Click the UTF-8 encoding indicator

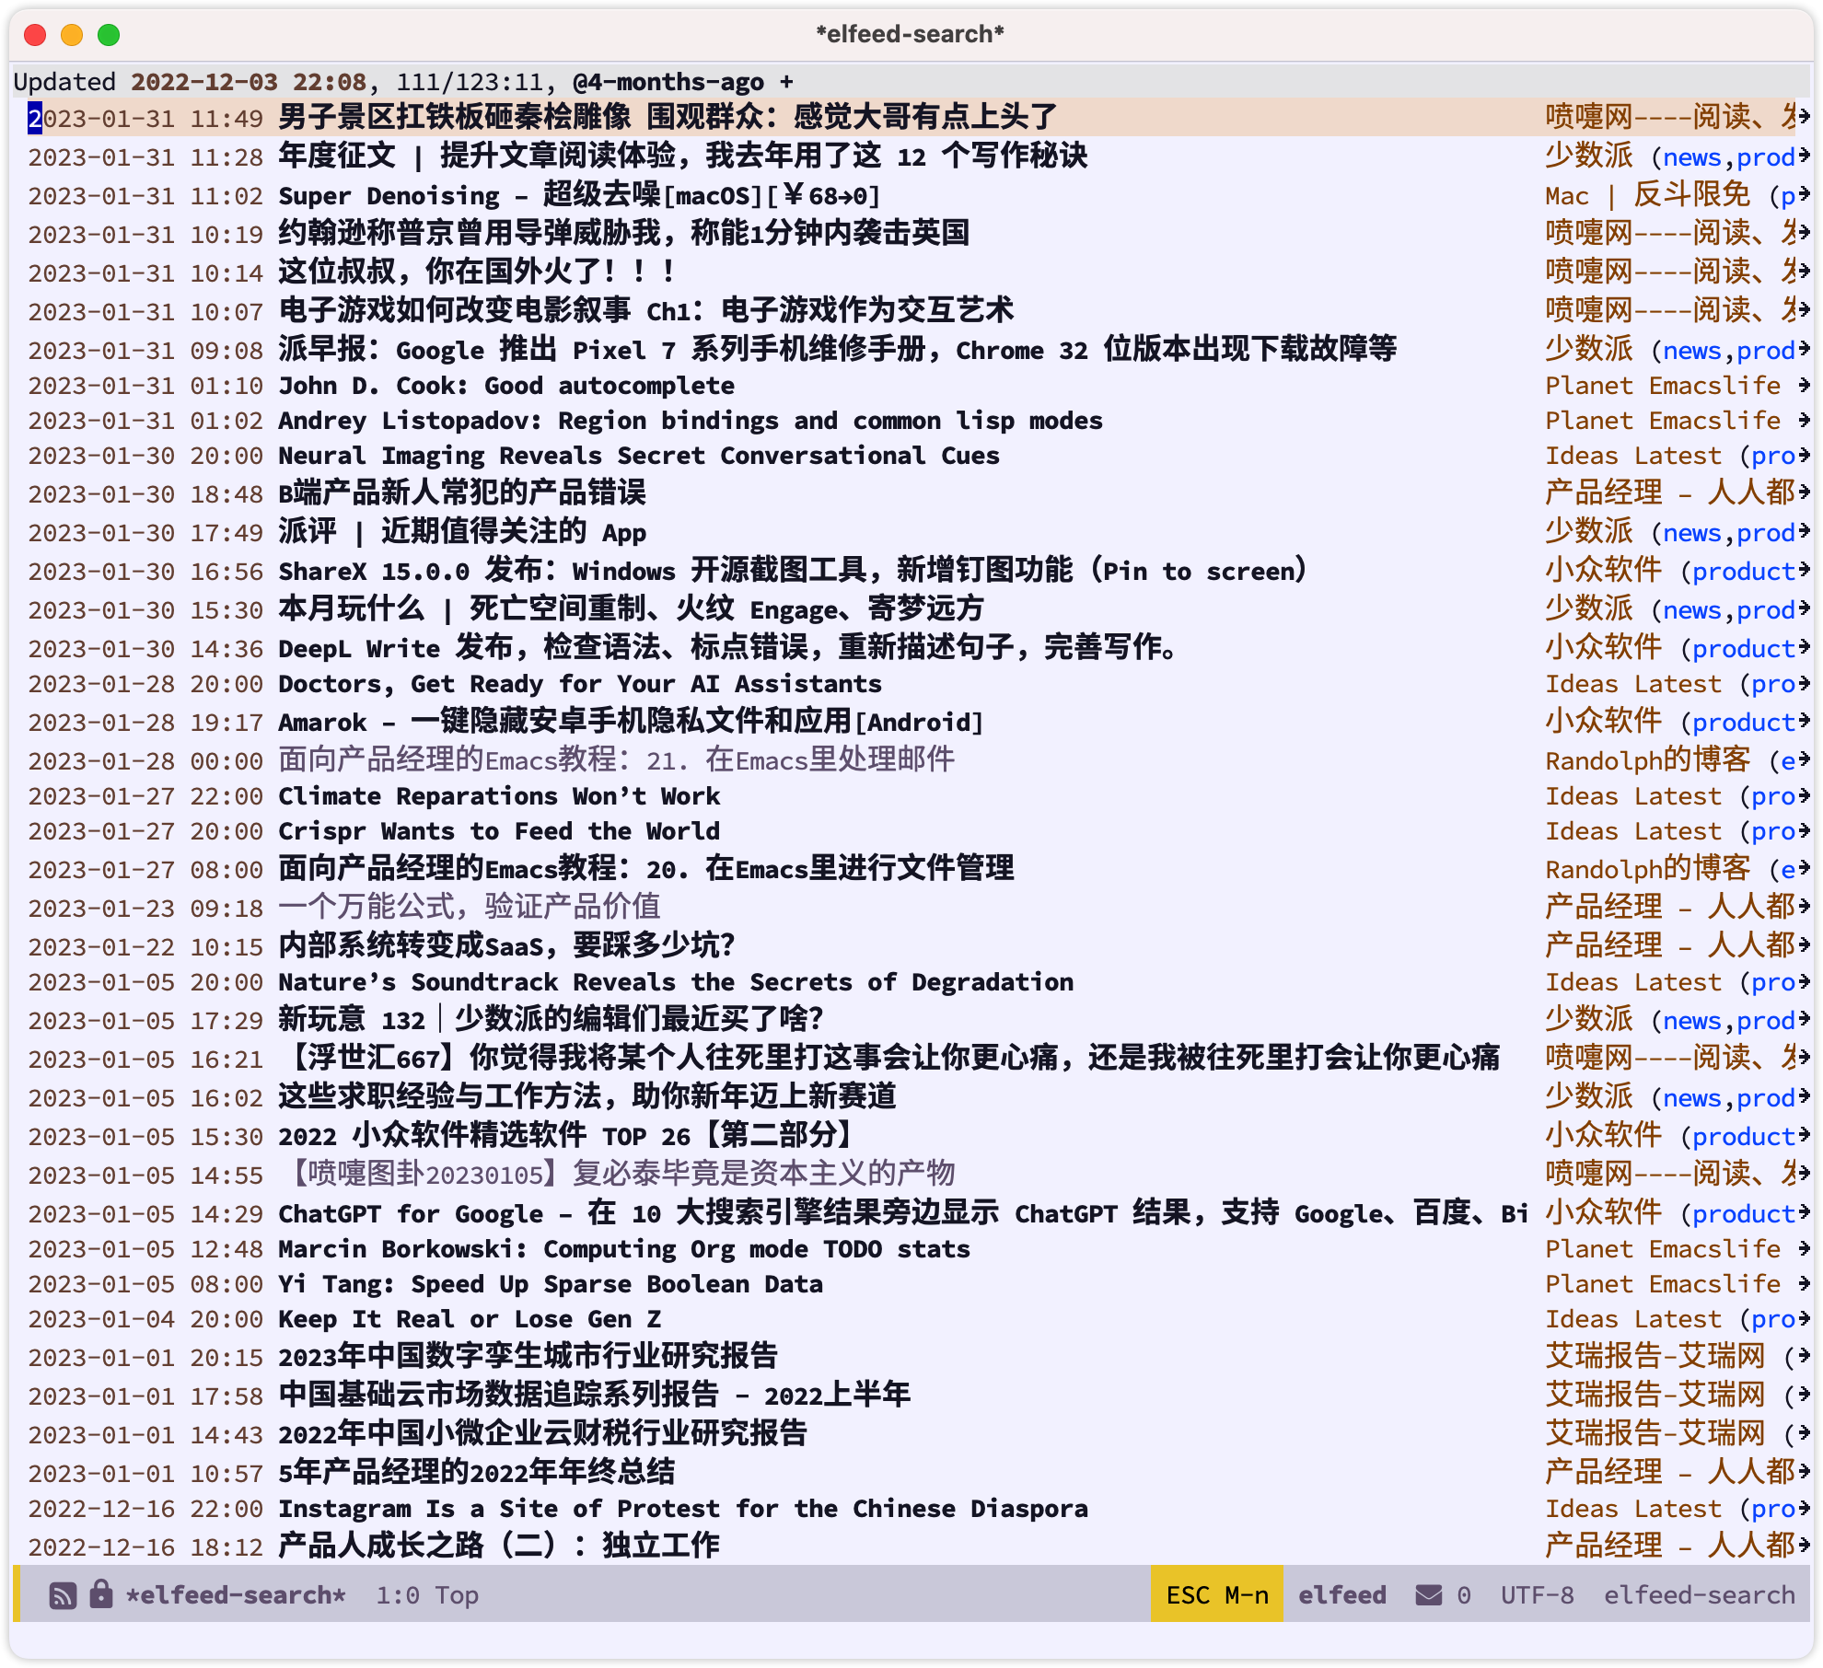pyautogui.click(x=1538, y=1595)
